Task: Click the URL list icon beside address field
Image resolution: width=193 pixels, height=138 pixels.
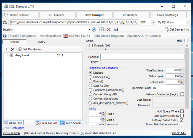Action: tap(5, 22)
